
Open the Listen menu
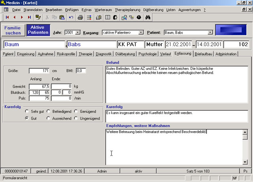[x=171, y=10]
